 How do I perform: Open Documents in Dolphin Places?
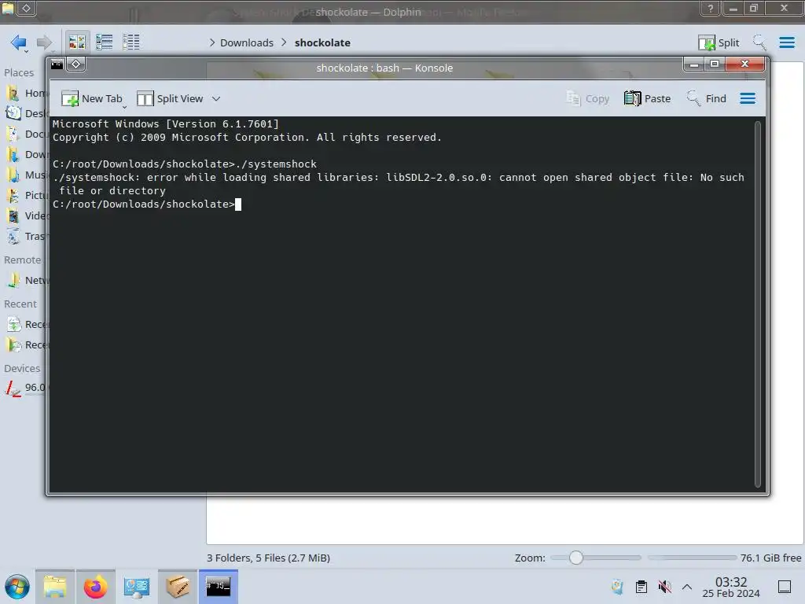(x=26, y=134)
